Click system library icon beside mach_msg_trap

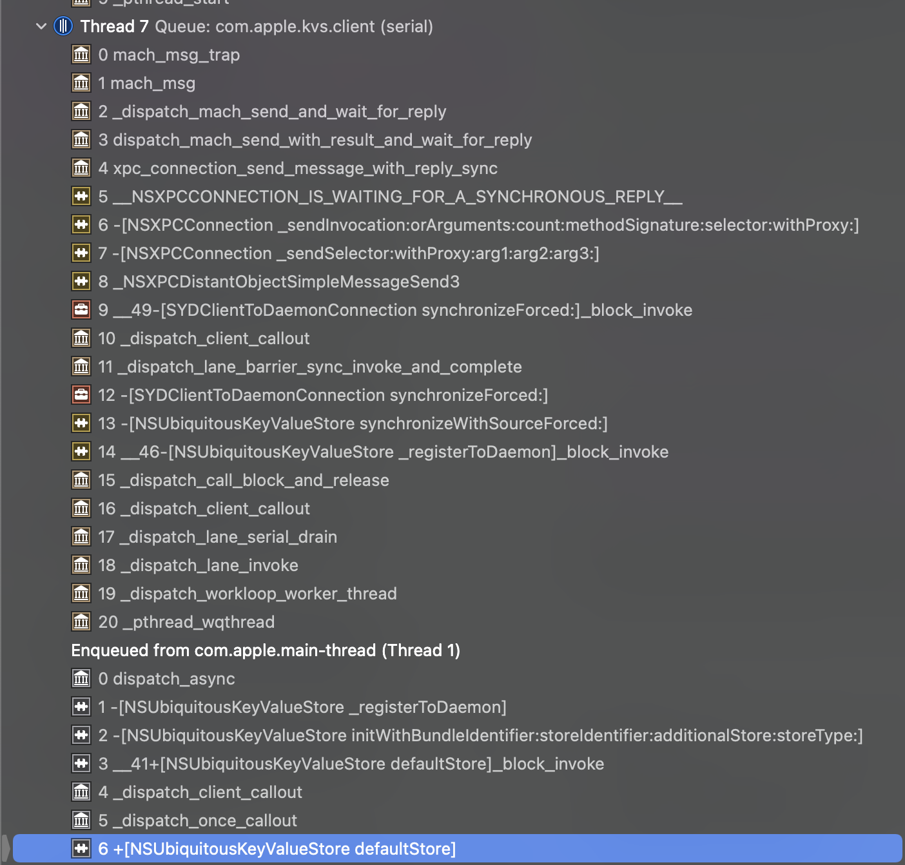click(x=81, y=55)
